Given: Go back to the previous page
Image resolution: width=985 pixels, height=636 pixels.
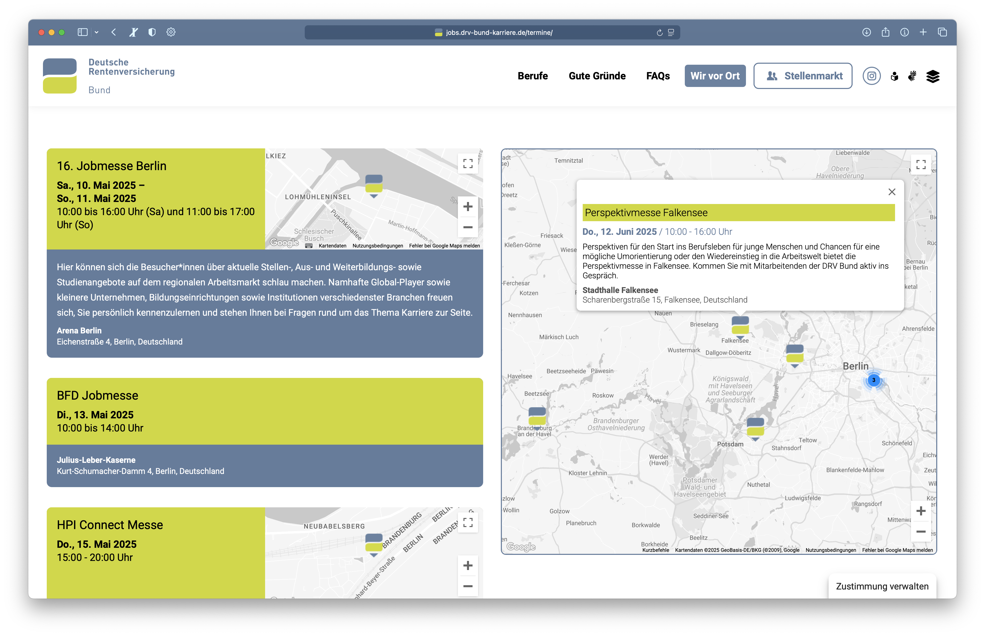Looking at the screenshot, I should 113,32.
